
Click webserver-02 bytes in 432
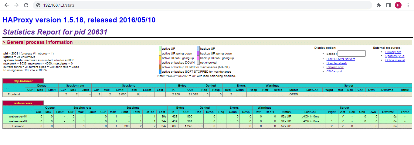click(174, 121)
